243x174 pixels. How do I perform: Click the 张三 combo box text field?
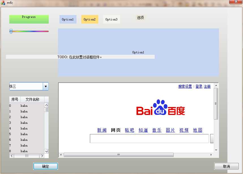26,86
